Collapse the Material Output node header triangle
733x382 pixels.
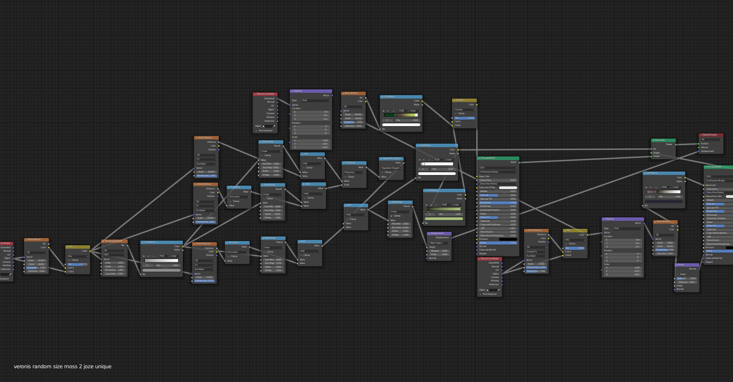[x=701, y=135]
